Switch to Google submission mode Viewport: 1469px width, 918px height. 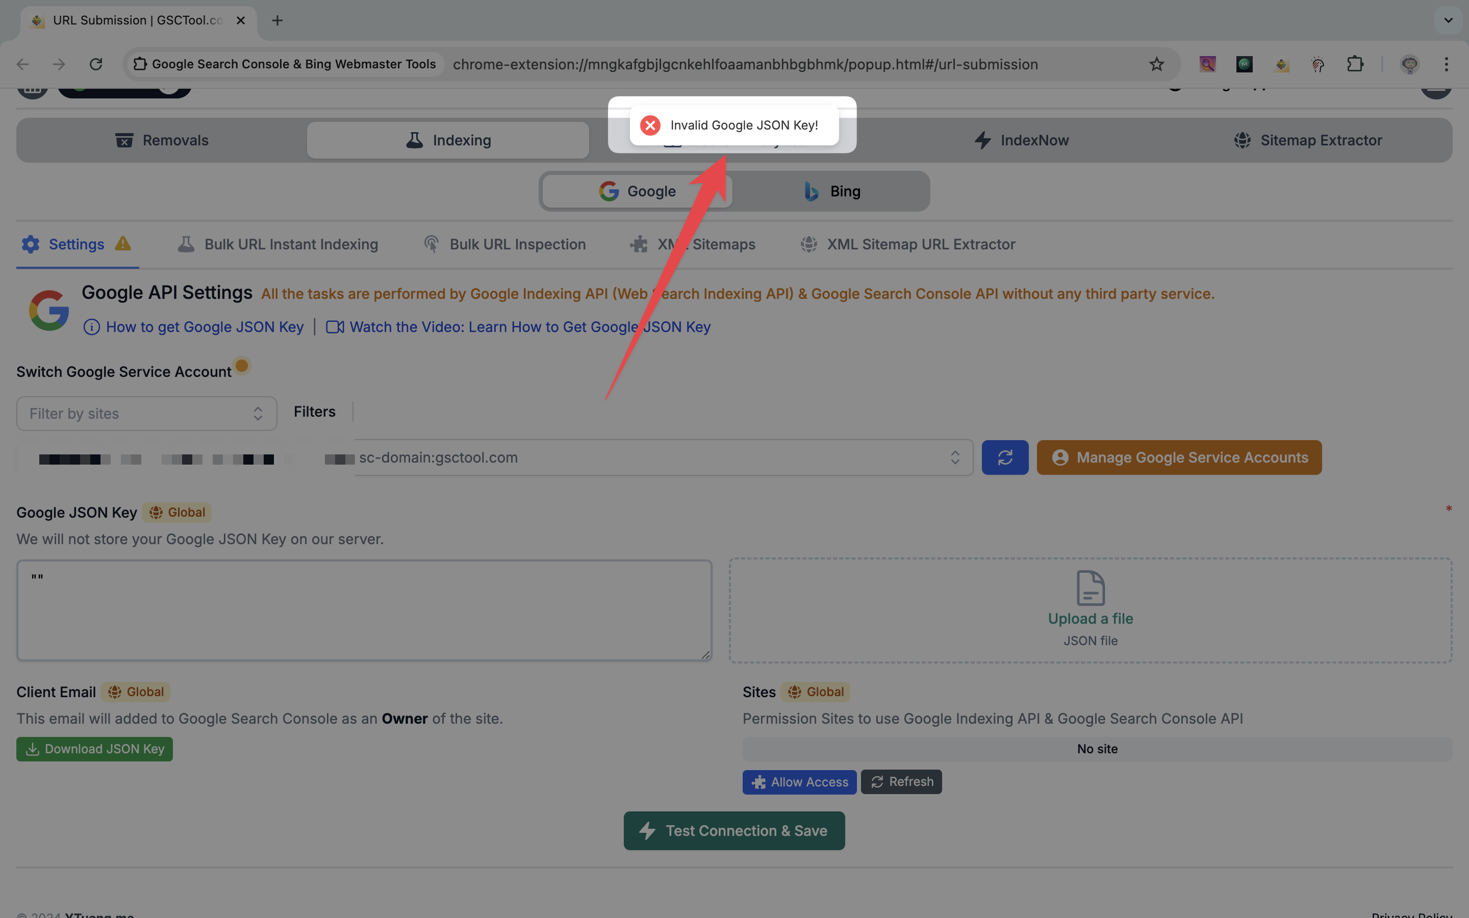pos(636,191)
